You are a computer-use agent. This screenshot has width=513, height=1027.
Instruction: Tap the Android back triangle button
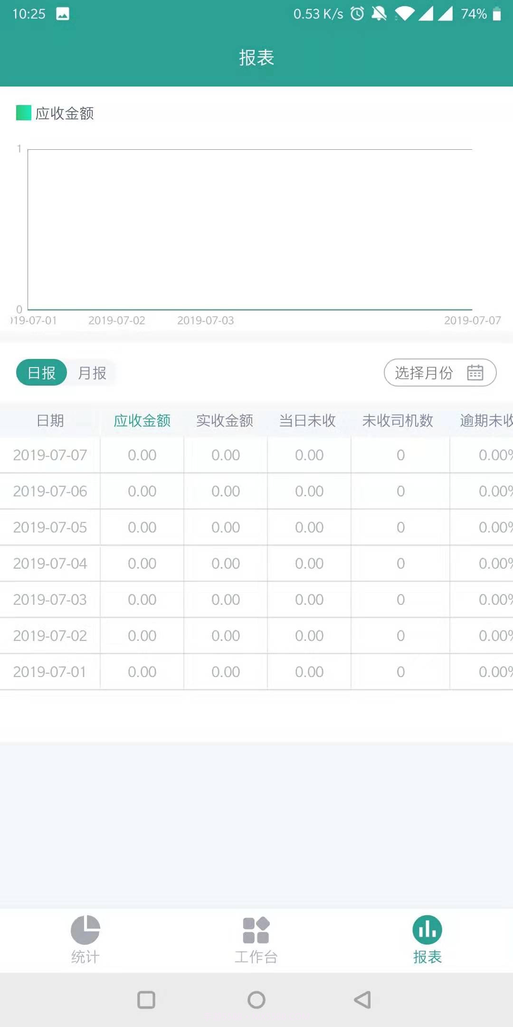pos(362,999)
